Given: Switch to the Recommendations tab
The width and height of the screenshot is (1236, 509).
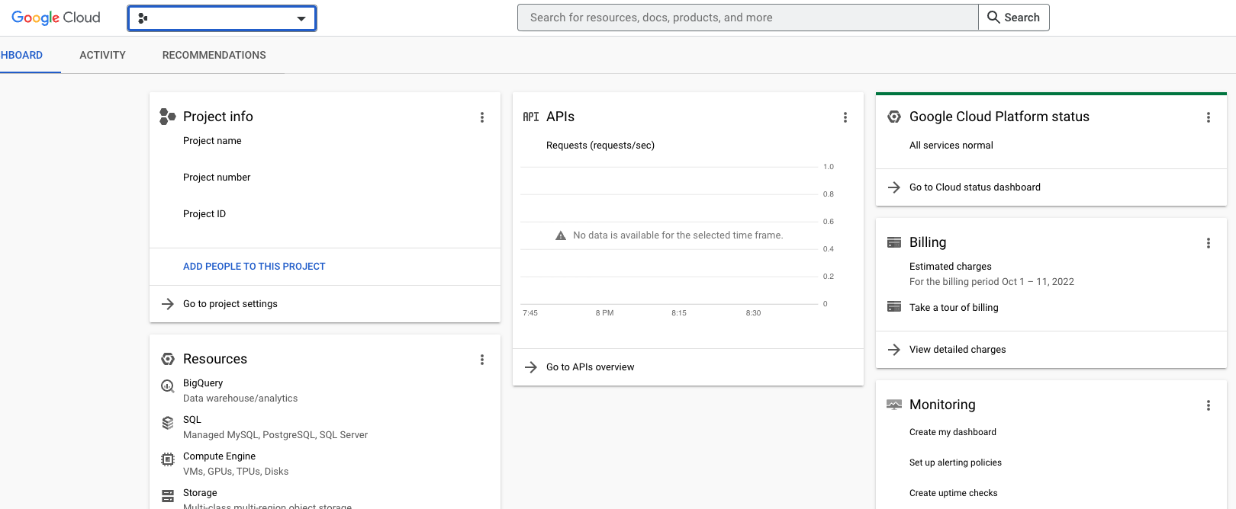Looking at the screenshot, I should pyautogui.click(x=214, y=55).
